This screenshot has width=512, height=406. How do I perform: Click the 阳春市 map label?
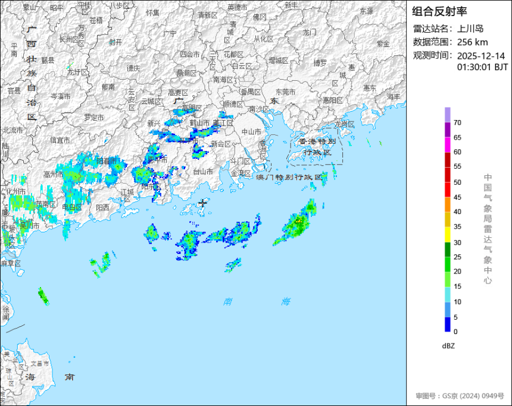pyautogui.click(x=107, y=160)
